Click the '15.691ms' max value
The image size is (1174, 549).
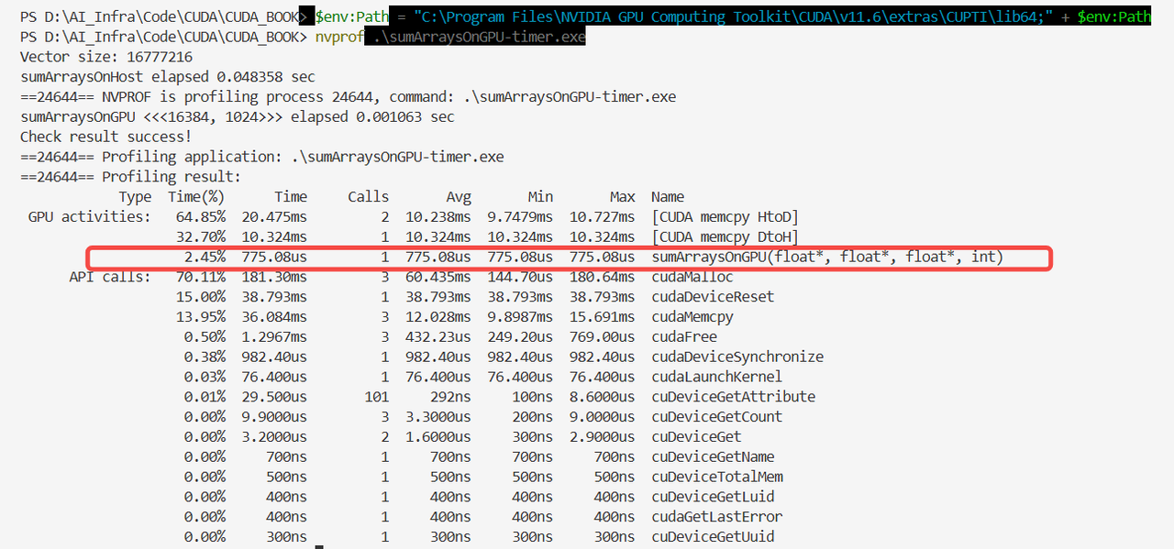click(602, 317)
